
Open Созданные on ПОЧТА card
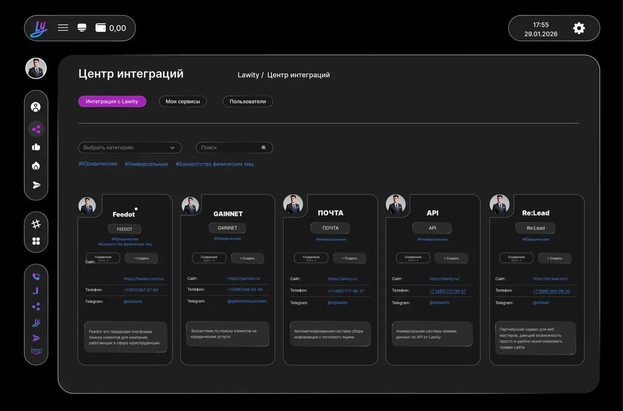coord(311,258)
